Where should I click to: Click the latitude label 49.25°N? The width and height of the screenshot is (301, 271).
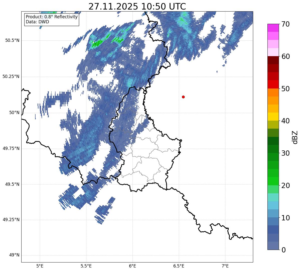[x=11, y=220]
